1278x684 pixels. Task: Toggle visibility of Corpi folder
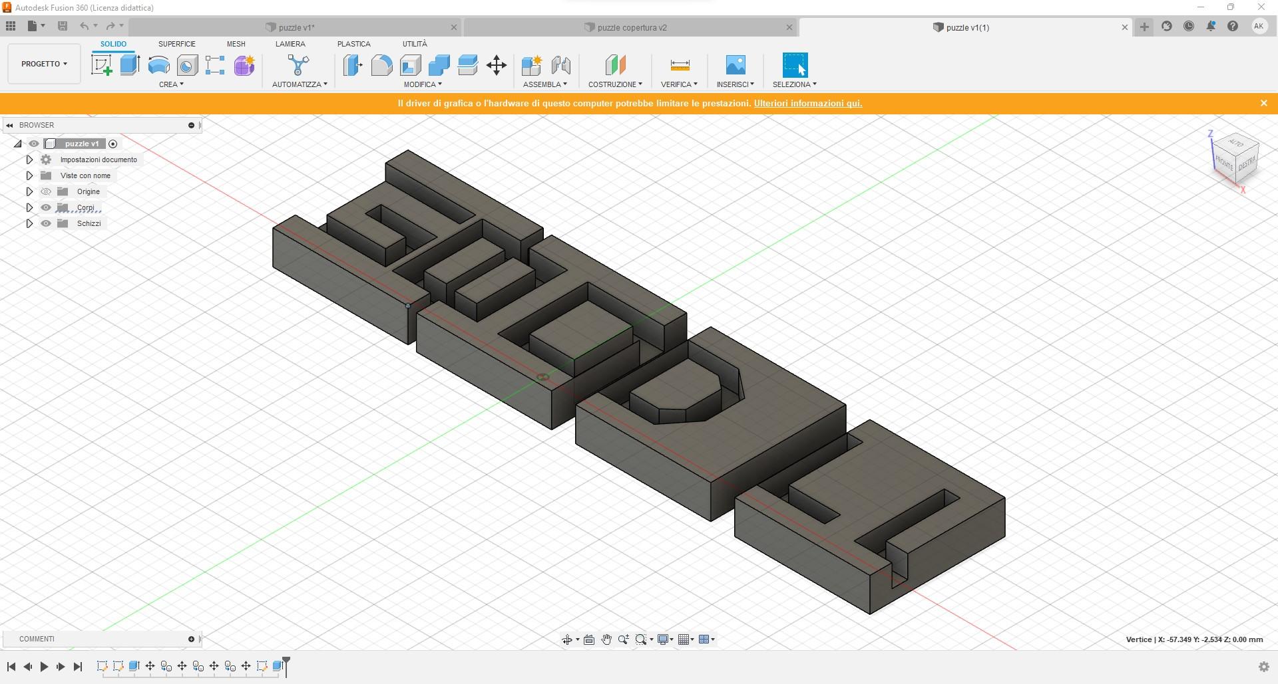[46, 207]
